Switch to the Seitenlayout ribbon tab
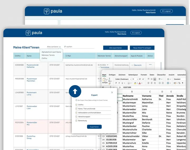This screenshot has height=150, width=190. [x=133, y=75]
